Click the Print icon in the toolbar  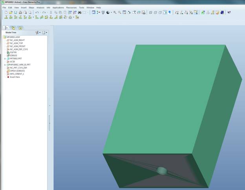20,13
